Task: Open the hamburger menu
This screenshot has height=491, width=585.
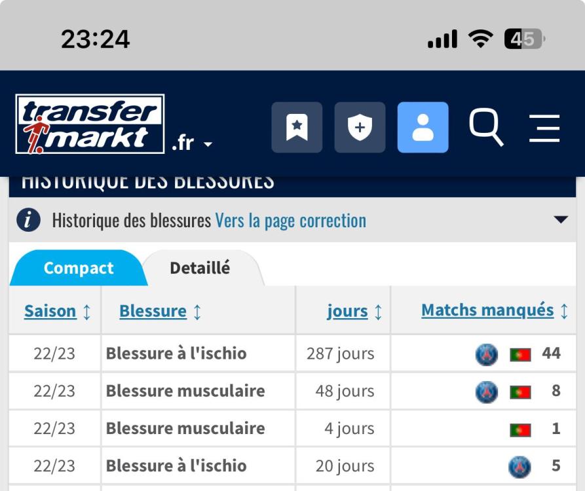Action: [x=544, y=128]
